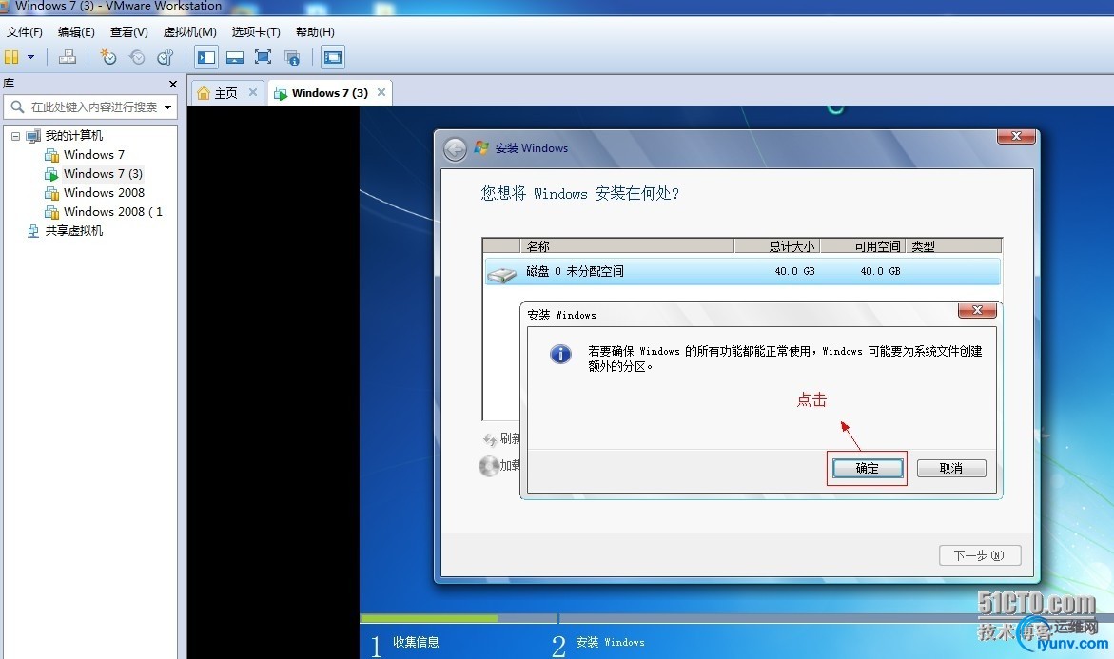Open the 帮助(H) menu

coord(315,32)
